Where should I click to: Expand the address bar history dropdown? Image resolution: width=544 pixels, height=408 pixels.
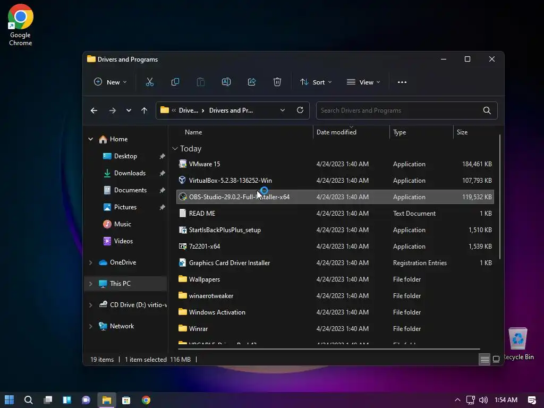click(283, 110)
